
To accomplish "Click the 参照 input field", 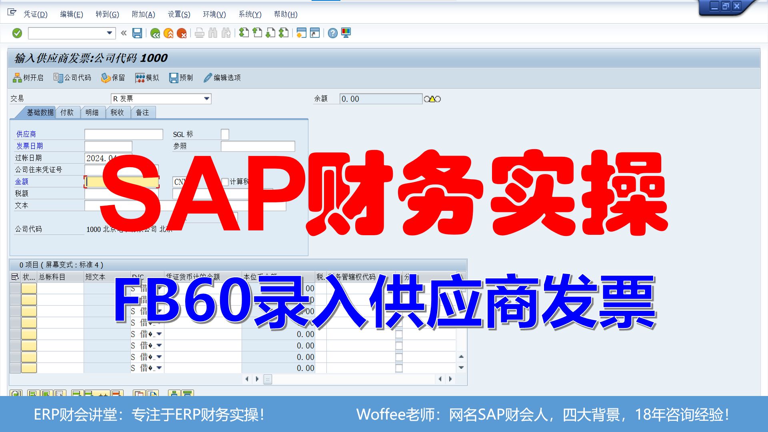I will 258,146.
